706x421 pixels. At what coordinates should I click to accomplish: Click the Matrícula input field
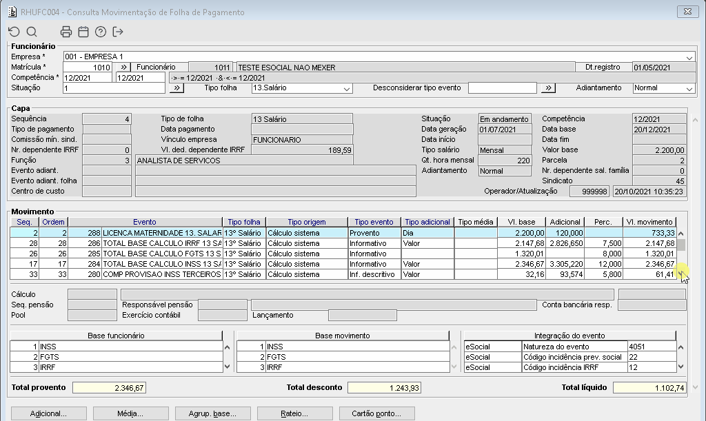click(88, 68)
